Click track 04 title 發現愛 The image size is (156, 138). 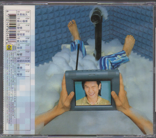[x=21, y=34]
